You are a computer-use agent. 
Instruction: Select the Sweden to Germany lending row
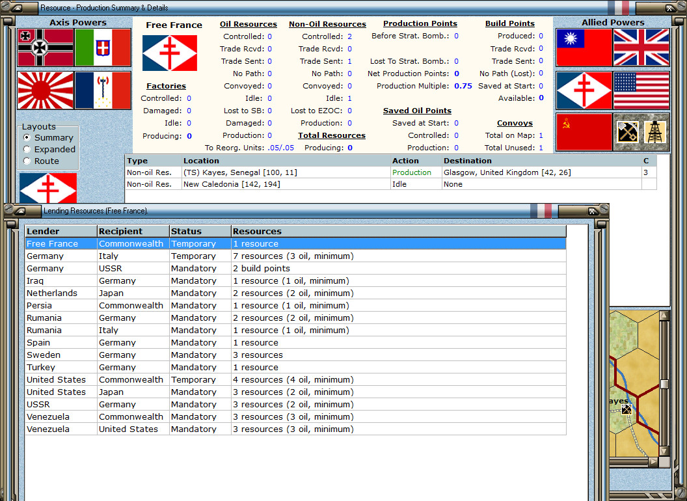[296, 355]
